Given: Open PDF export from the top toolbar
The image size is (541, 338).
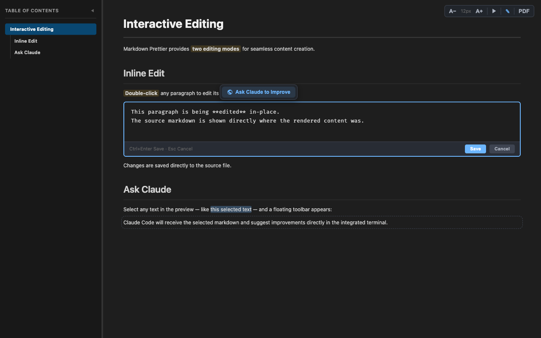Looking at the screenshot, I should point(524,11).
